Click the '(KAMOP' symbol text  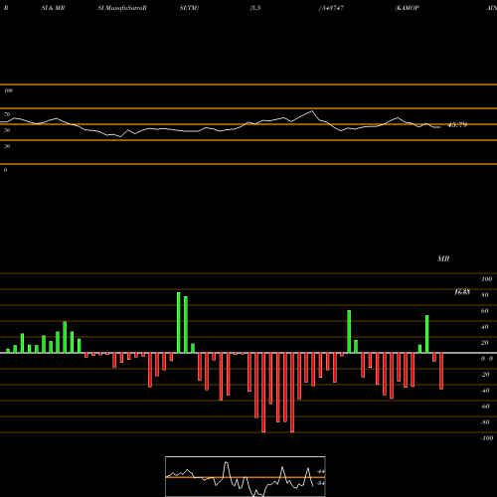pyautogui.click(x=408, y=8)
